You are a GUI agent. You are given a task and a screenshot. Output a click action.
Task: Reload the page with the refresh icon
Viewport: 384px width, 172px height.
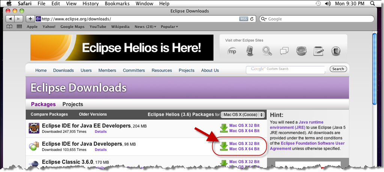click(x=252, y=19)
